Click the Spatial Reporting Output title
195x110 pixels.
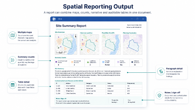(98, 7)
